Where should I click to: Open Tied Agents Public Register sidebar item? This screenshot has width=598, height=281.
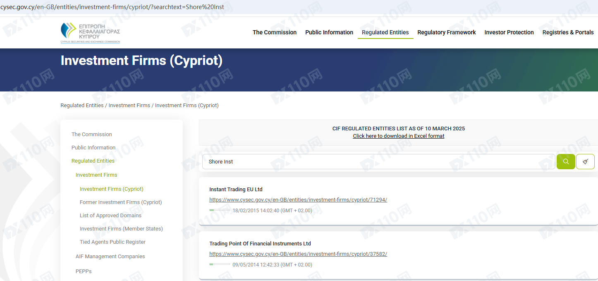pyautogui.click(x=112, y=242)
